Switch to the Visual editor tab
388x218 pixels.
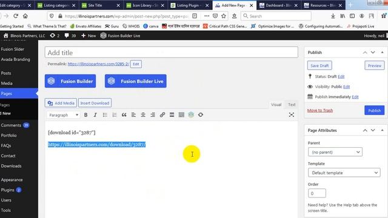276,105
